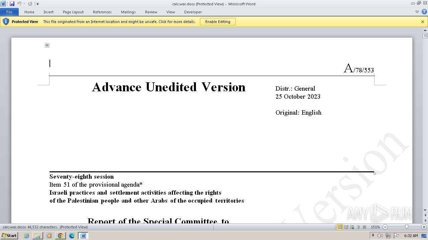Switch to Outline view
The height and width of the screenshot is (240, 428).
pyautogui.click(x=358, y=227)
